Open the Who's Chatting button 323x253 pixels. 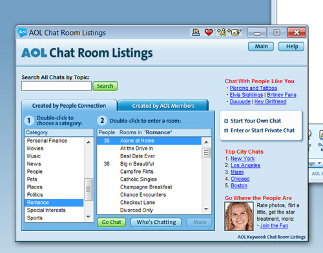(x=156, y=222)
